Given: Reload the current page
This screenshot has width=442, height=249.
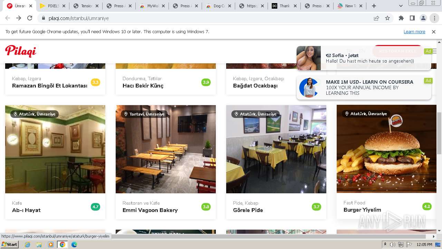Looking at the screenshot, I should [30, 18].
